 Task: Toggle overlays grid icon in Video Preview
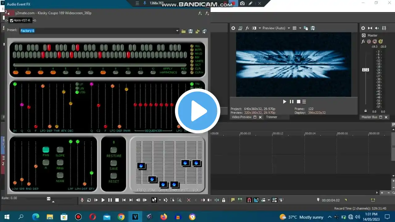[294, 28]
